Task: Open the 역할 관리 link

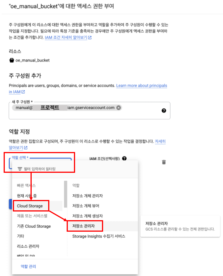Action: pyautogui.click(x=28, y=266)
